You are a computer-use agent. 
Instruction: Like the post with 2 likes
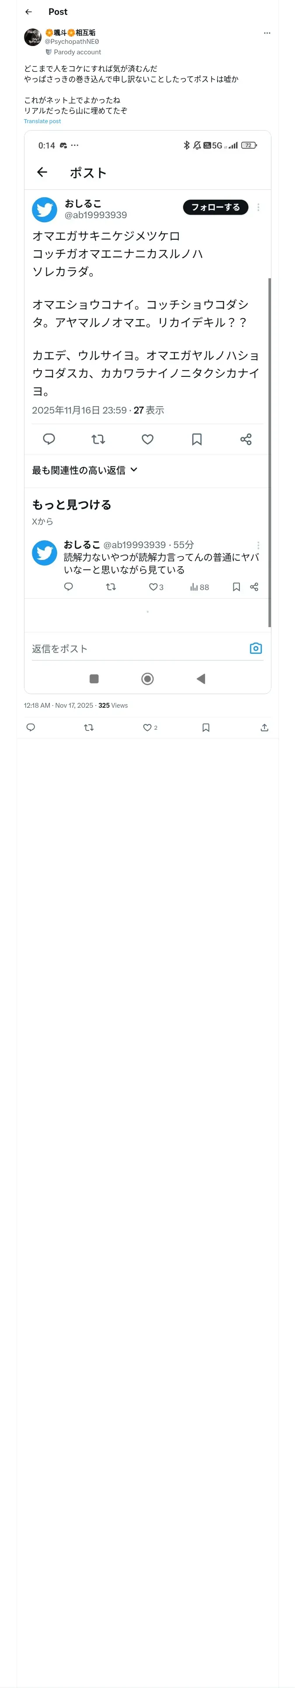(x=147, y=727)
